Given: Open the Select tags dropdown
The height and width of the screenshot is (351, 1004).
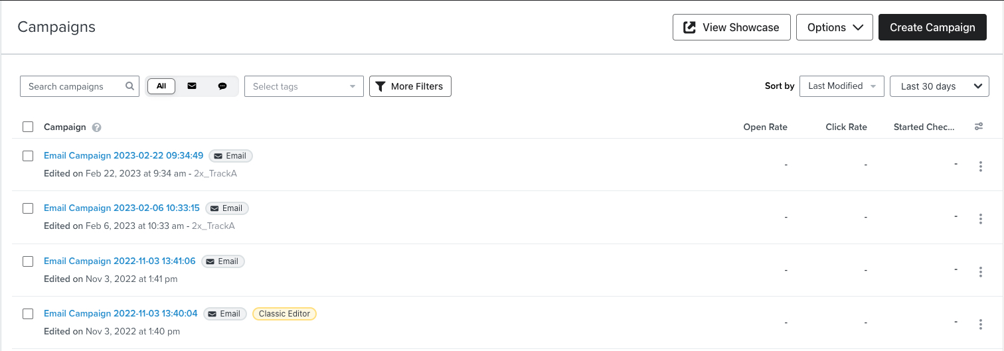Looking at the screenshot, I should (x=303, y=86).
